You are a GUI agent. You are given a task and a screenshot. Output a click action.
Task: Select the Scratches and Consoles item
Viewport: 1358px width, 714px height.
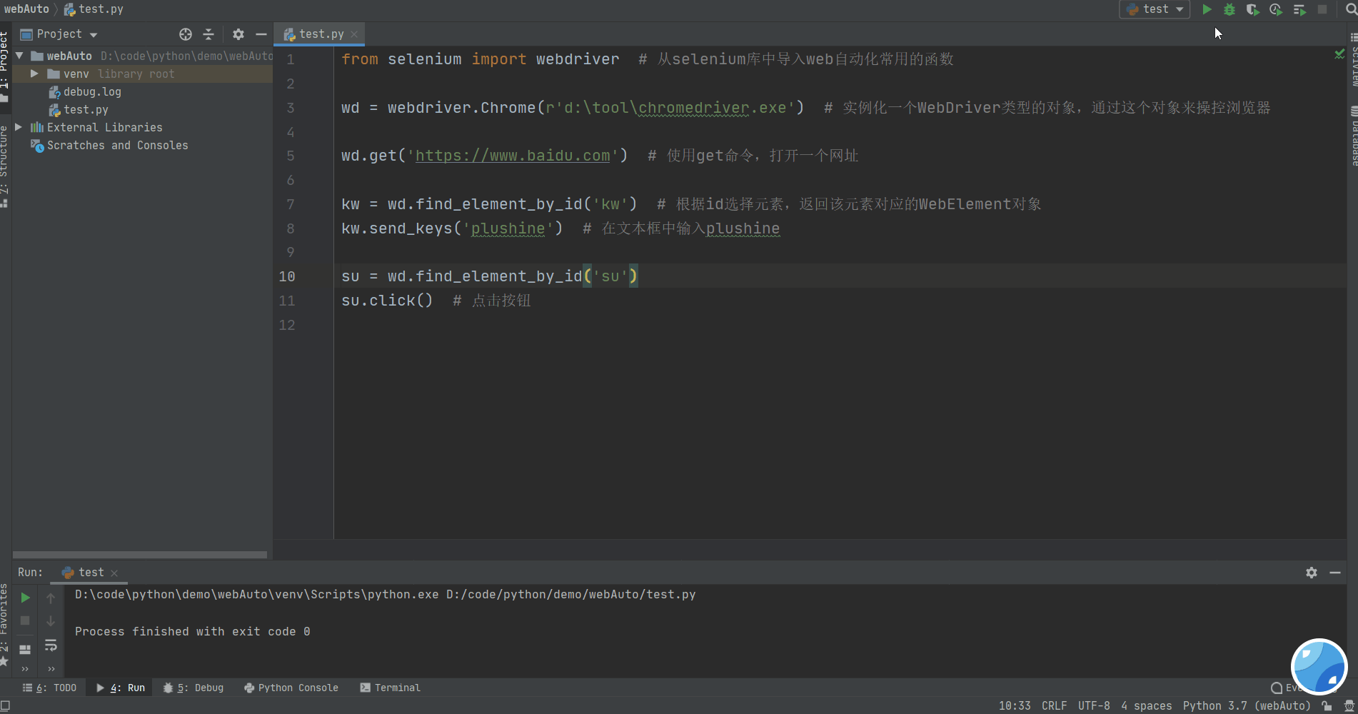[118, 145]
